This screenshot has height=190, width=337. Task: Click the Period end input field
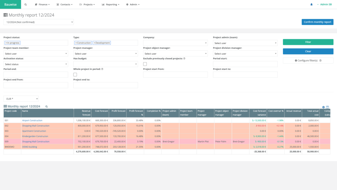click(x=36, y=75)
